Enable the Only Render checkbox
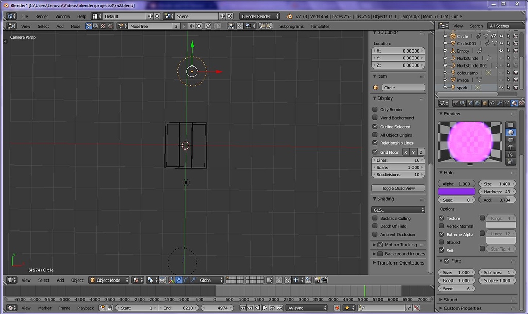 point(375,109)
